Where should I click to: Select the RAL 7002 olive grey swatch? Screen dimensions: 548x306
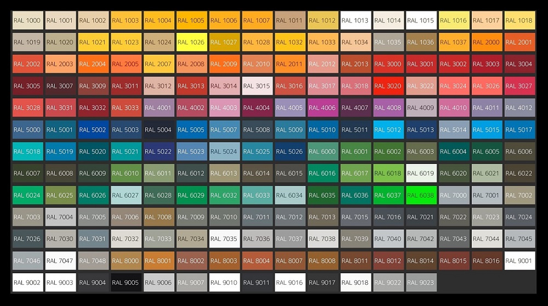coord(520,195)
